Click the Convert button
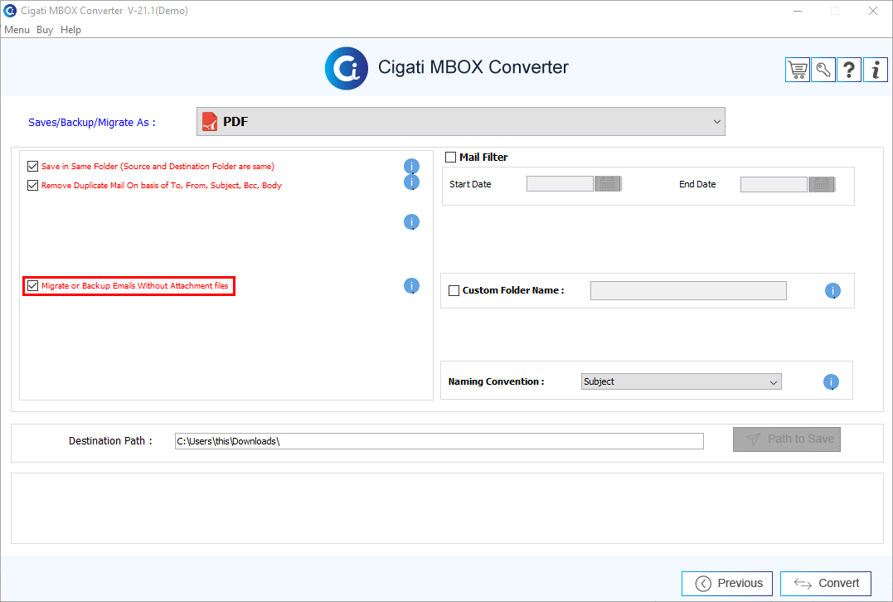 [x=825, y=583]
